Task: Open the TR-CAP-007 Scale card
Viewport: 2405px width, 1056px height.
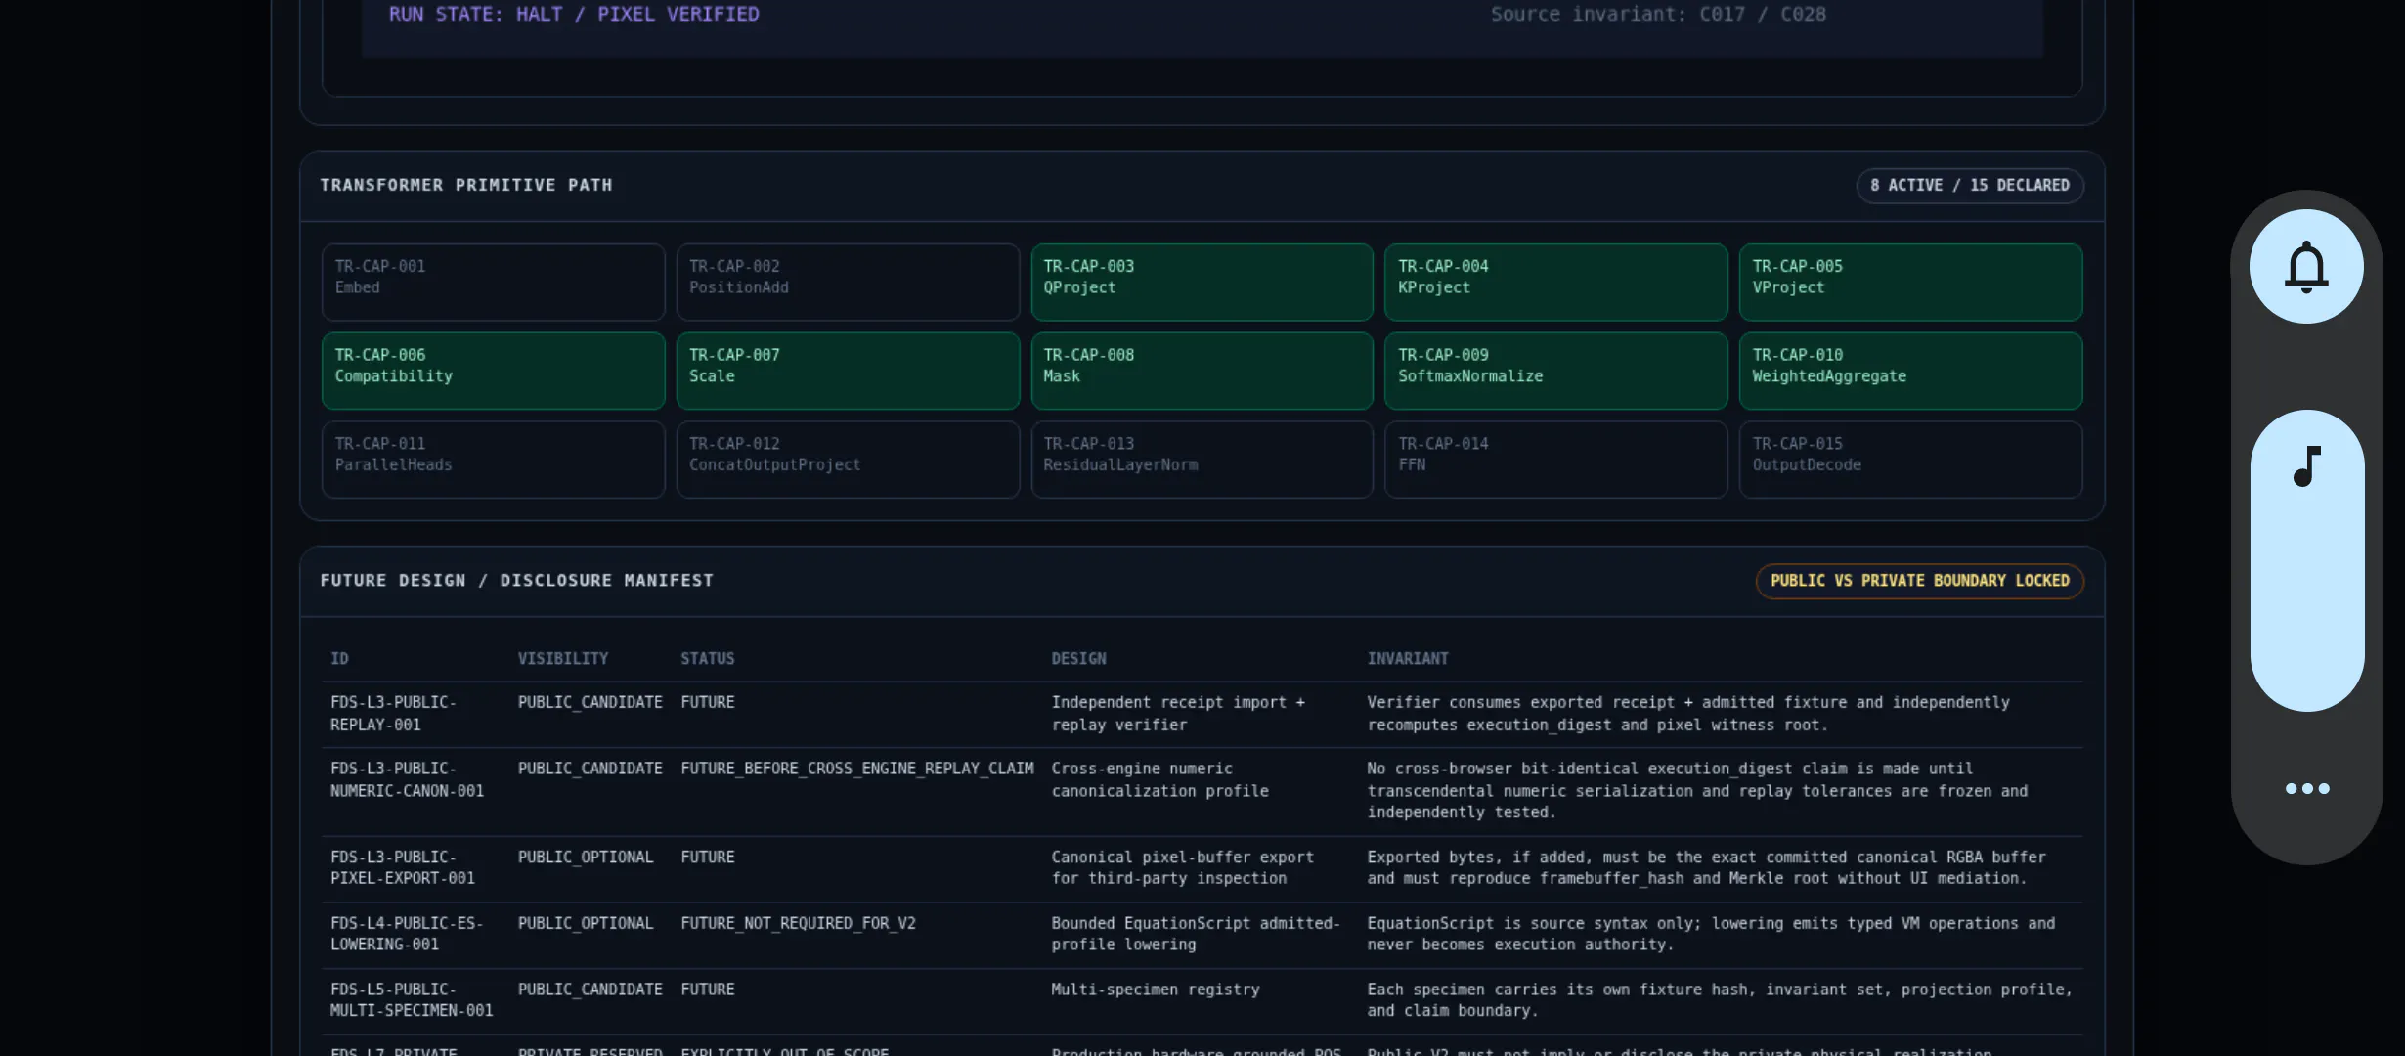Action: pyautogui.click(x=848, y=371)
